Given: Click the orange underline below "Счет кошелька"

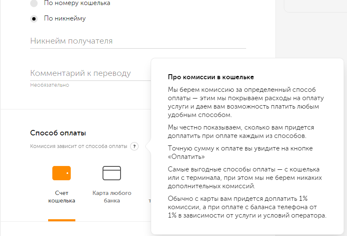Looking at the screenshot, I should click(62, 220).
